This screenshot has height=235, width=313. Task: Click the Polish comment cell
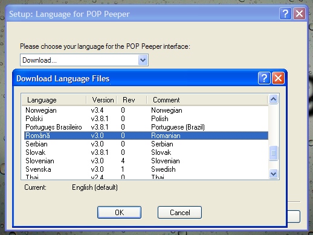click(x=160, y=119)
